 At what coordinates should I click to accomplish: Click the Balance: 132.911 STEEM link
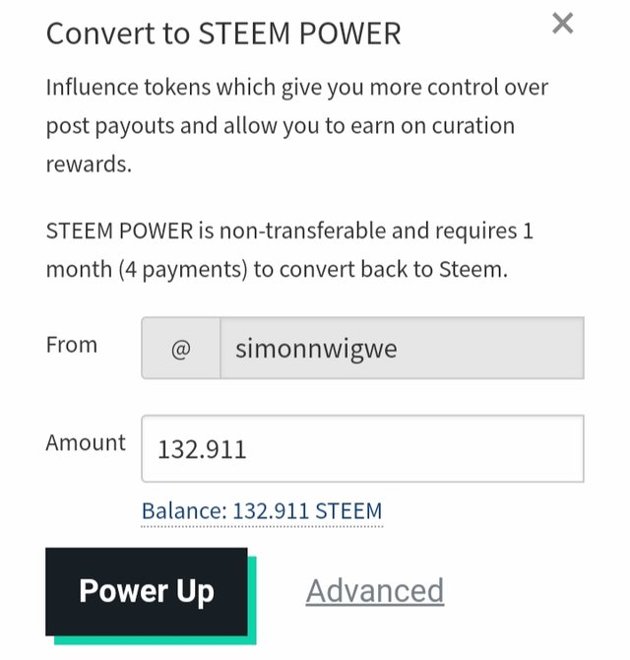[x=262, y=511]
